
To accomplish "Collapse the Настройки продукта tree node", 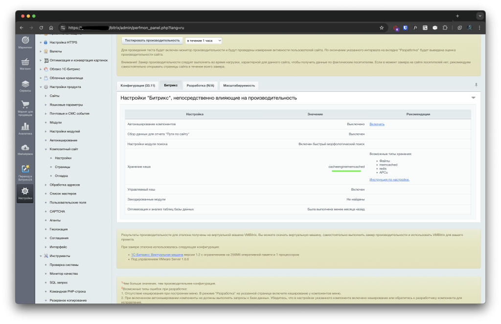I will 41,87.
